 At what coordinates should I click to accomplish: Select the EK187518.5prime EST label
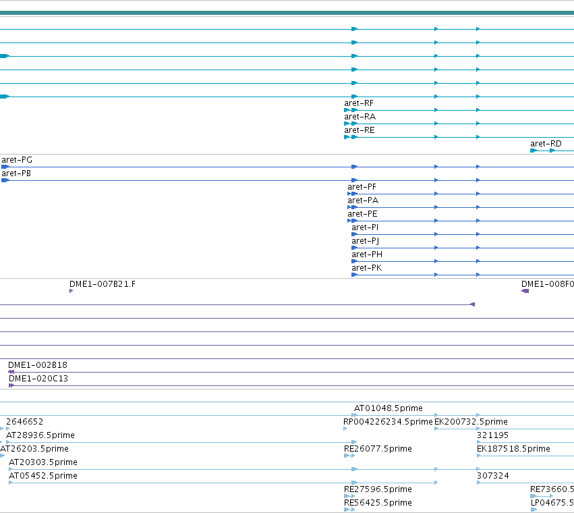(x=513, y=450)
